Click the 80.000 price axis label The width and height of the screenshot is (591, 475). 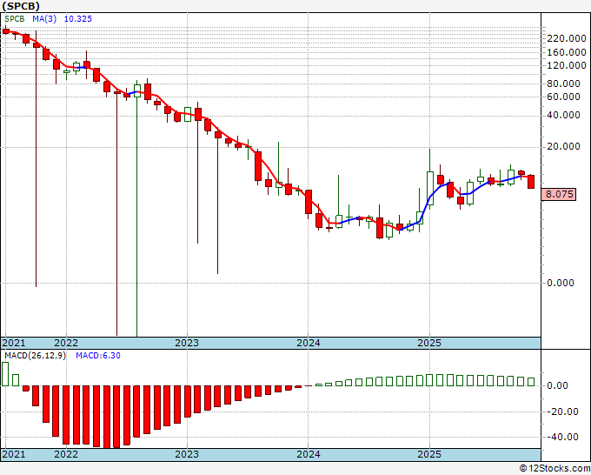click(563, 84)
